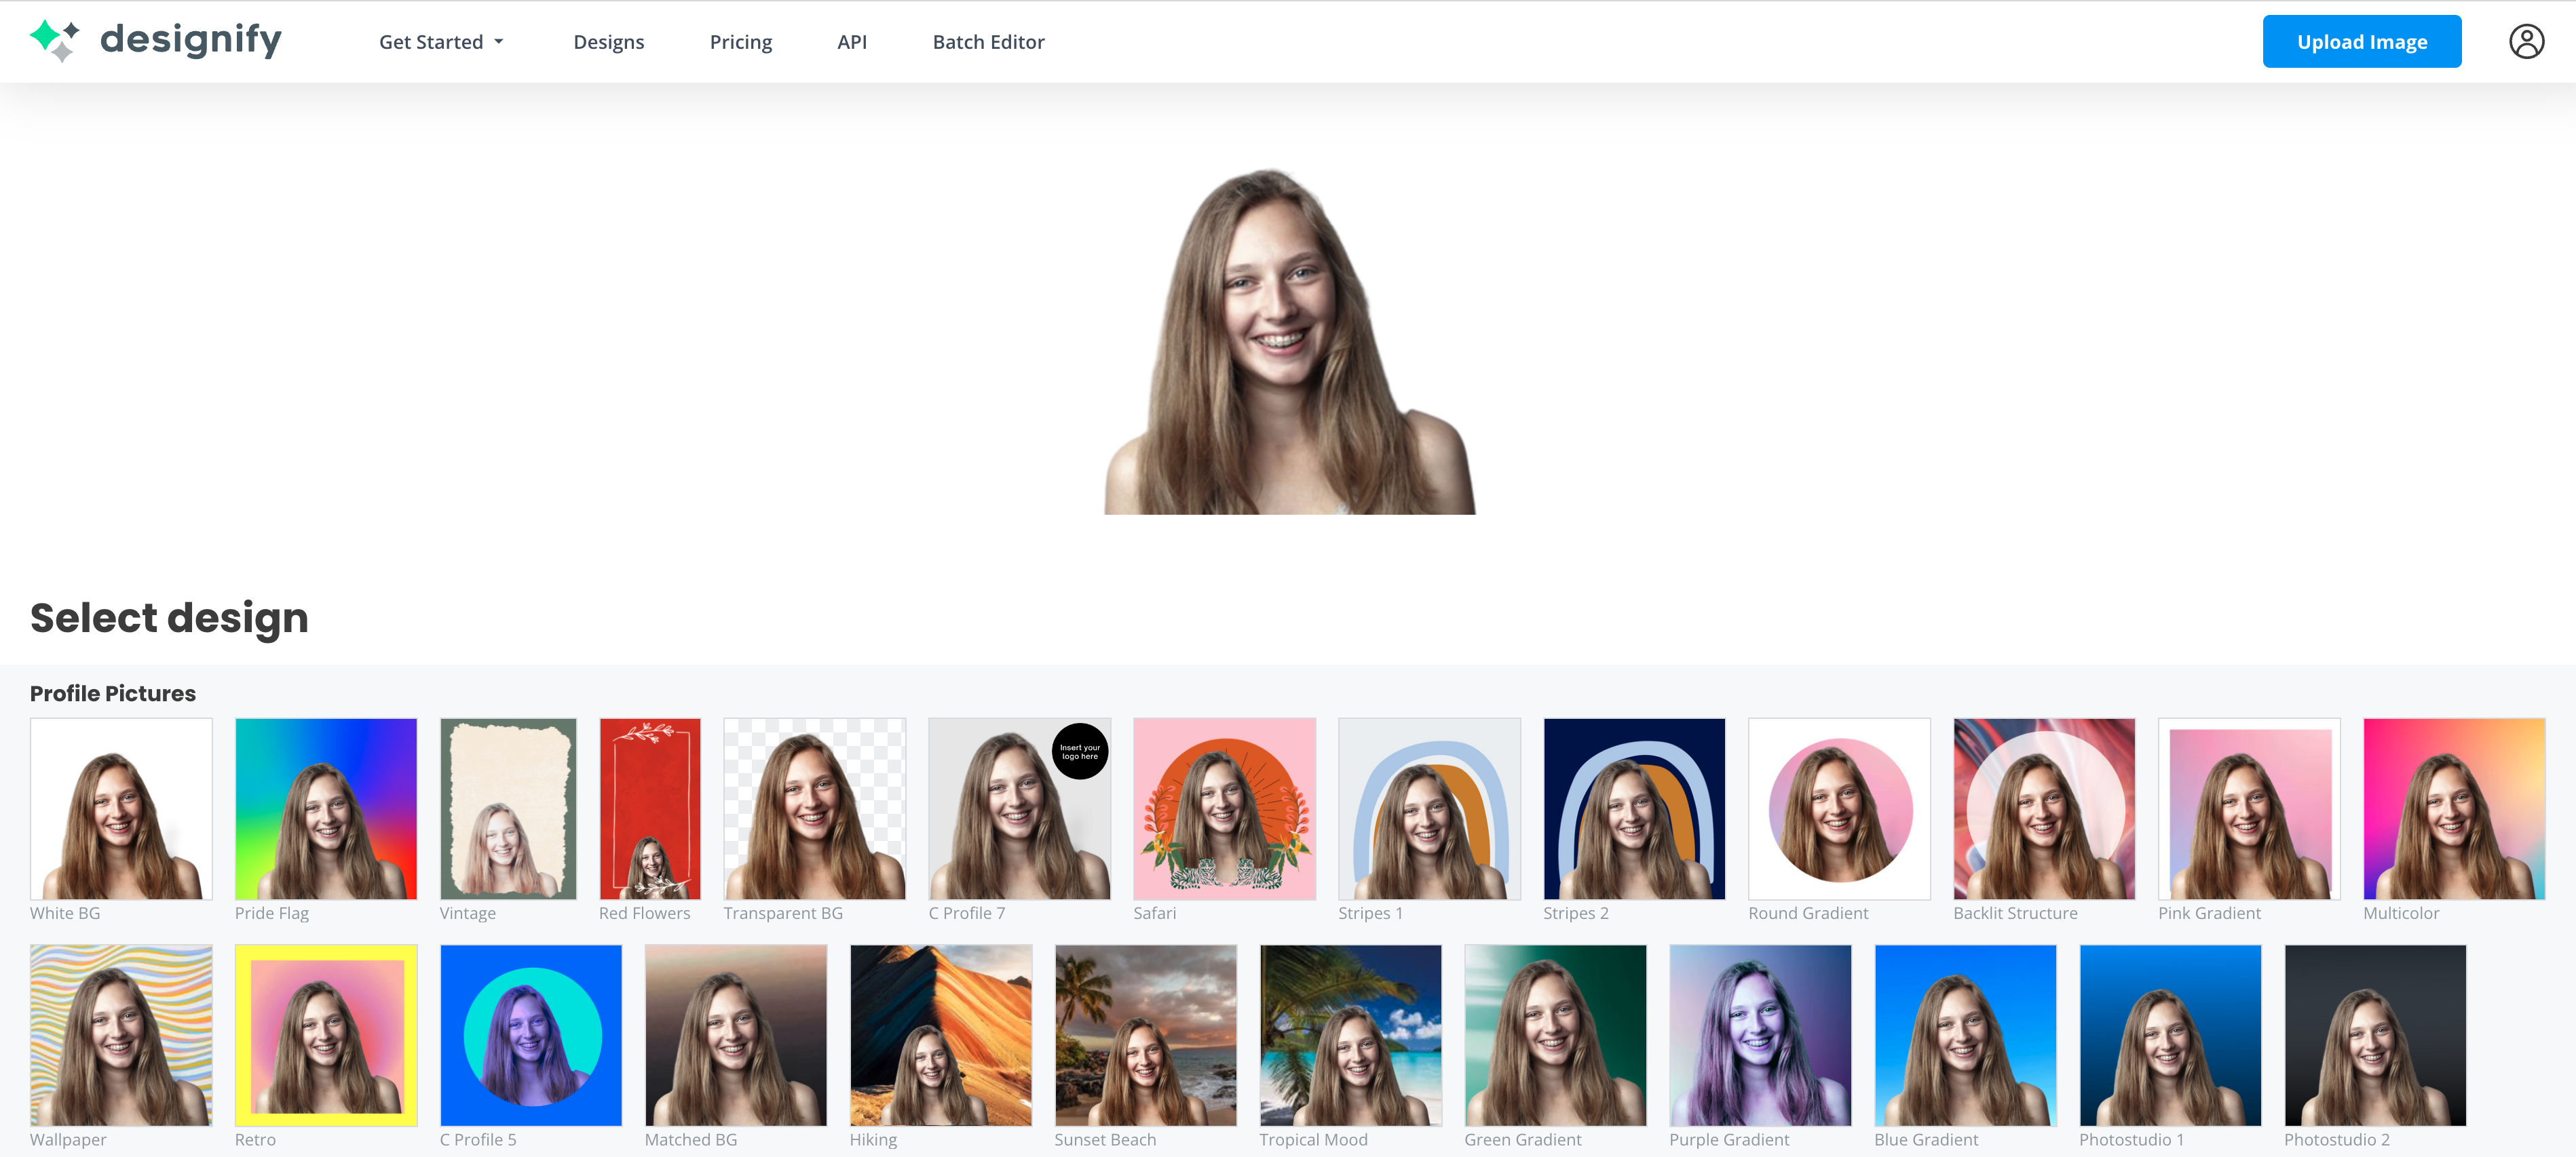Viewport: 2576px width, 1157px height.
Task: Choose the Pride Flag design thumbnail
Action: 326,808
